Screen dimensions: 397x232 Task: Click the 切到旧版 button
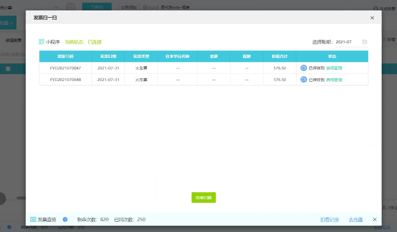(x=129, y=7)
